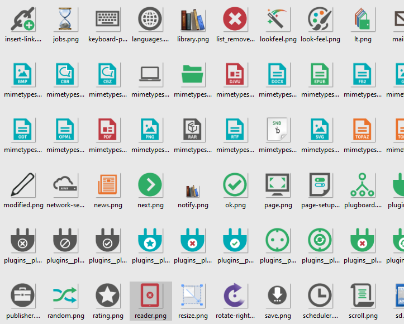
Task: Select lookfeel.png magic wand icon
Action: point(277,19)
